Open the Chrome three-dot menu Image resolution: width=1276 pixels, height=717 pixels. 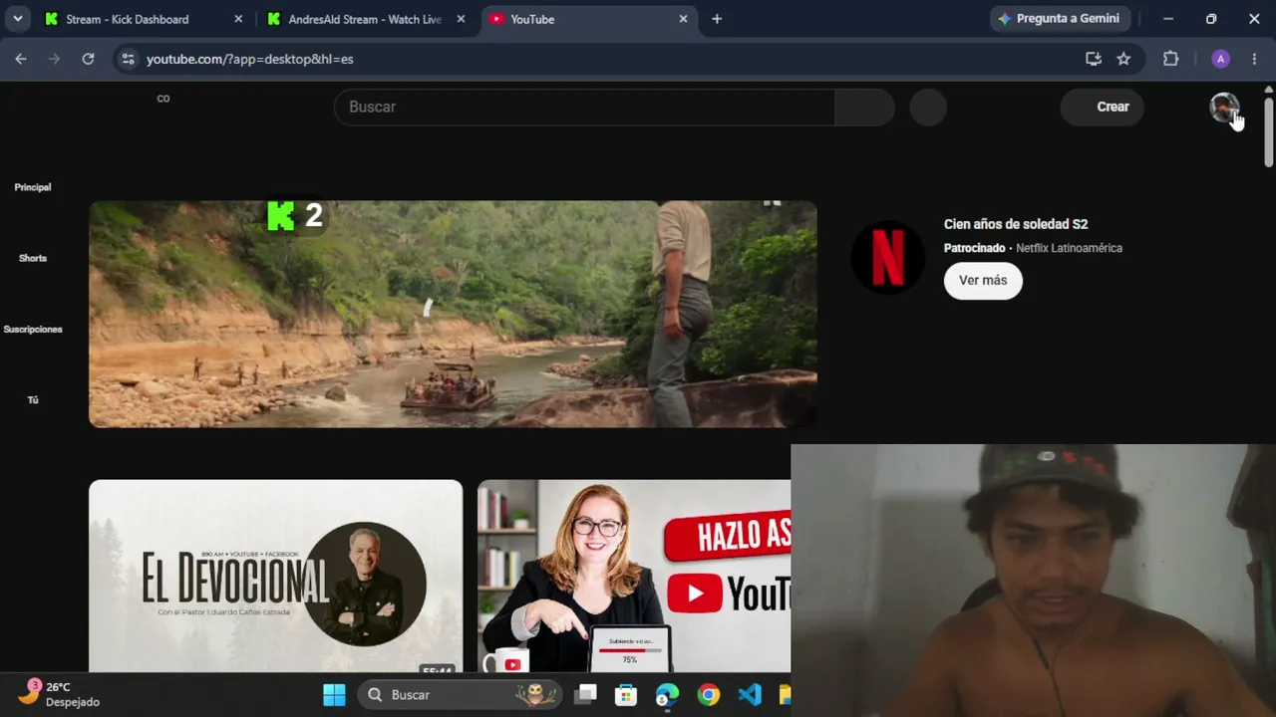(1254, 59)
